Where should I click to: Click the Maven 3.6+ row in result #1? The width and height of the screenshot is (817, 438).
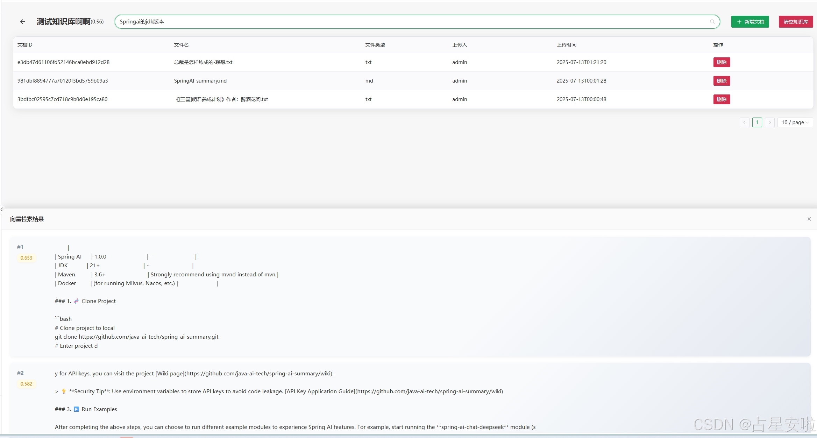(167, 274)
